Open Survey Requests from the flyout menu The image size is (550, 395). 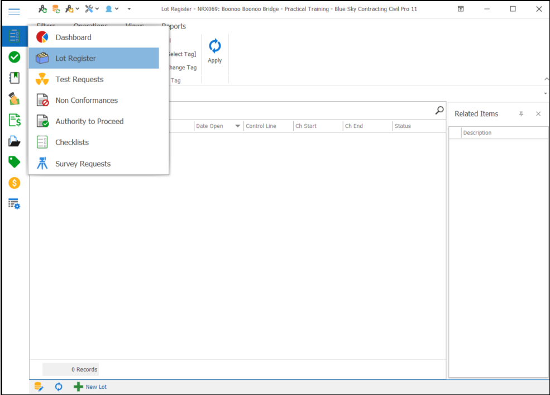94,164
